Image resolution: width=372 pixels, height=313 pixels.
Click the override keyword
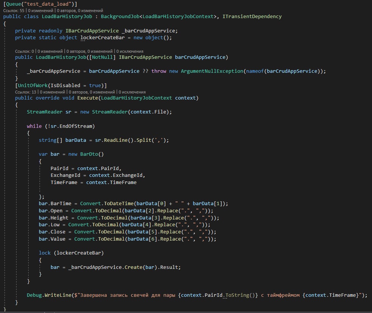coord(47,98)
